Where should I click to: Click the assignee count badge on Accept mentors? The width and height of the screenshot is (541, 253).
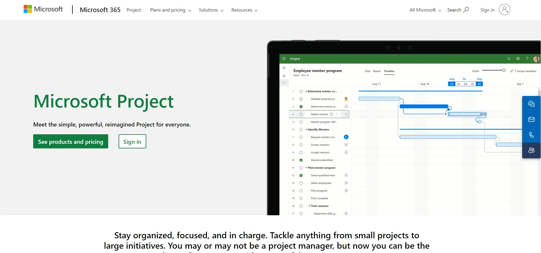tap(346, 152)
